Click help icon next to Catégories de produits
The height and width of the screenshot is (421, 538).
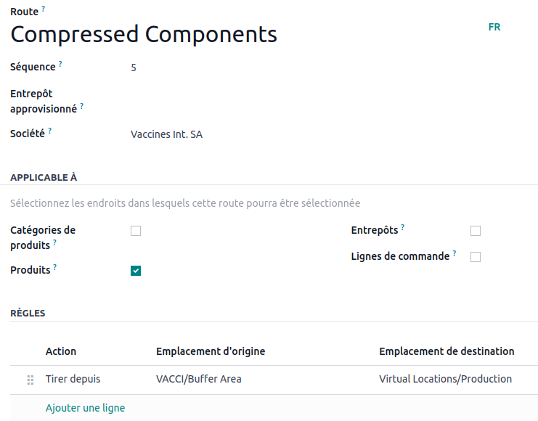coord(54,242)
